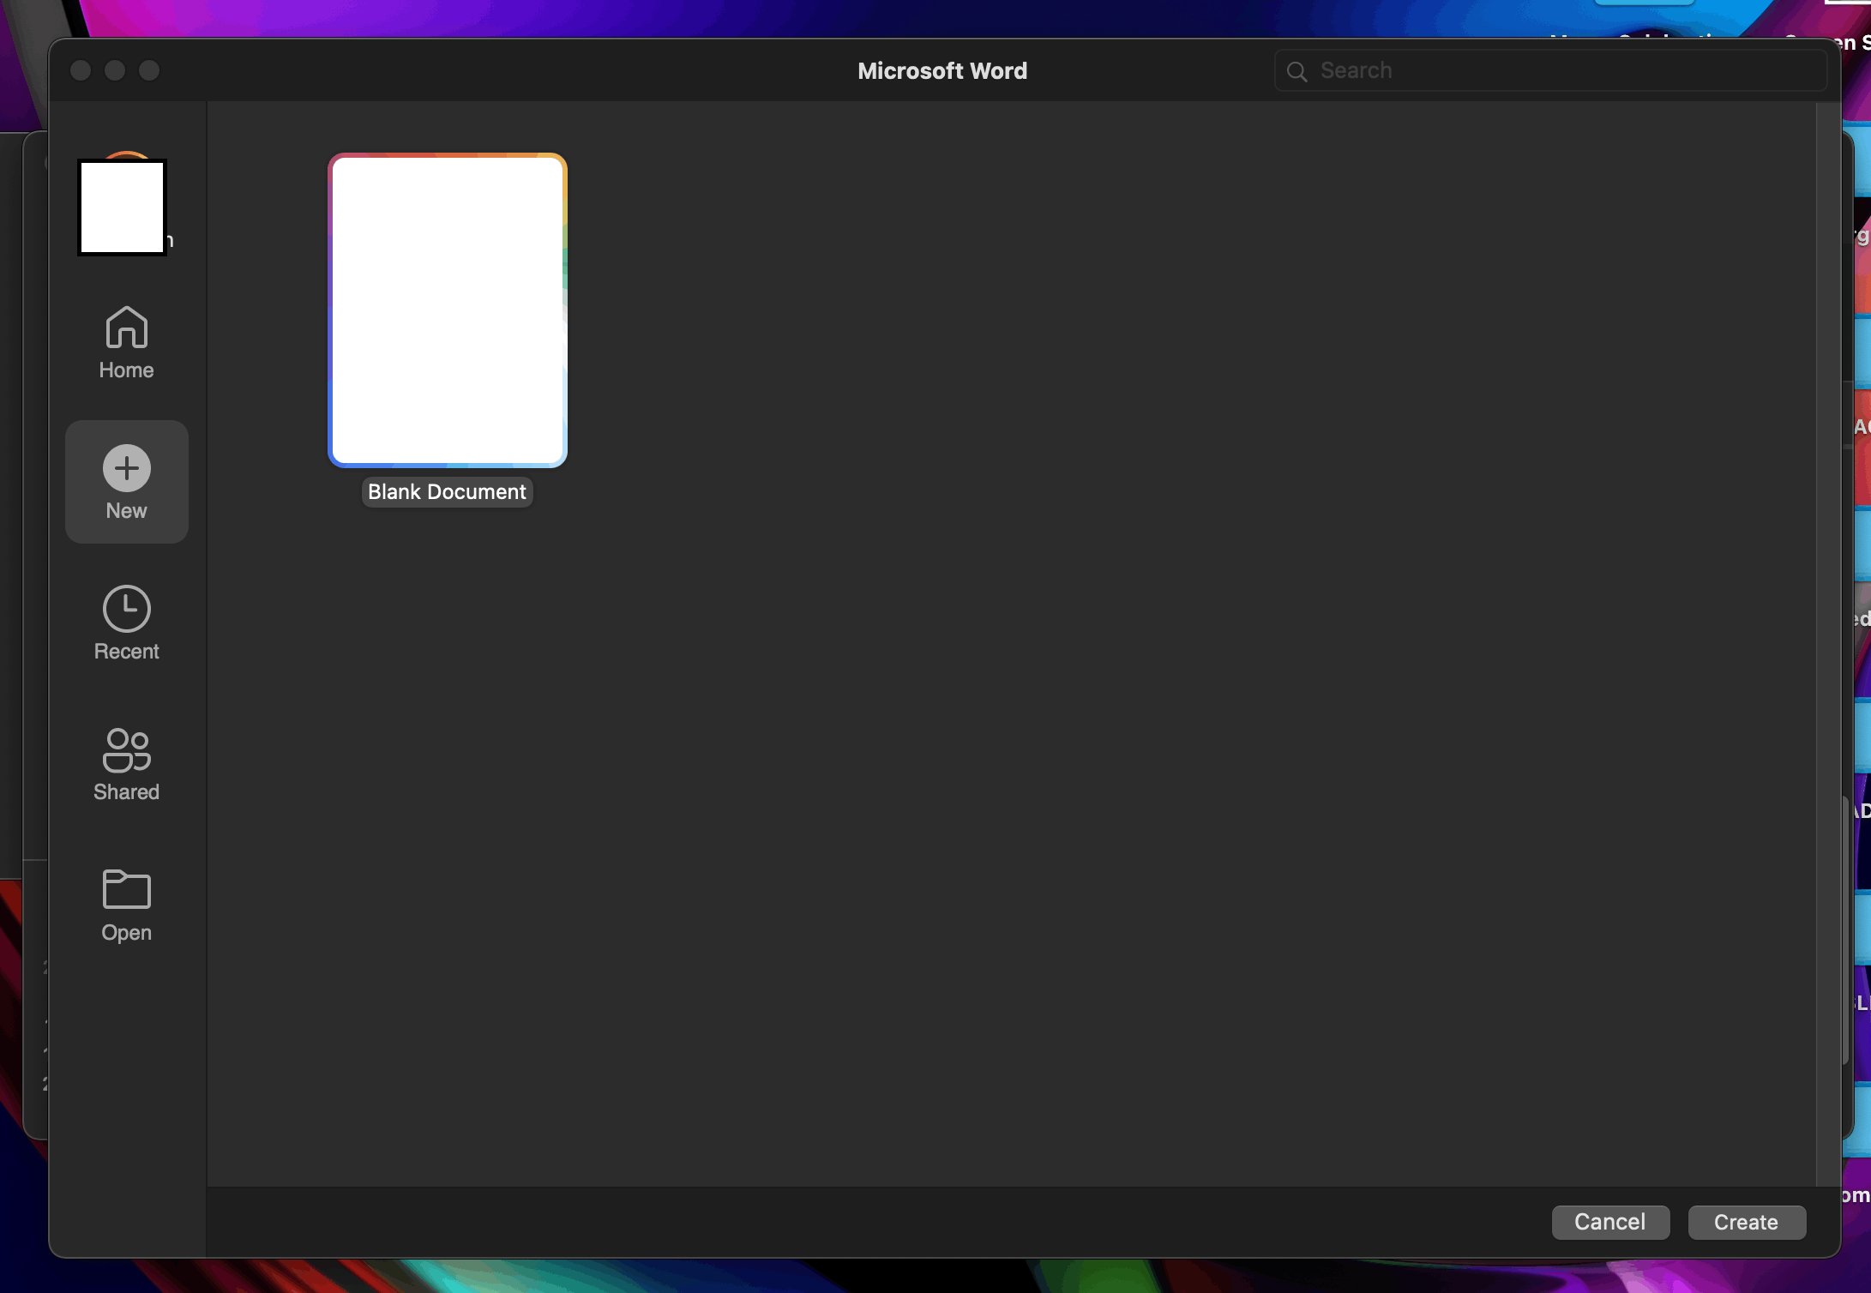Show Recent documents list

click(126, 623)
